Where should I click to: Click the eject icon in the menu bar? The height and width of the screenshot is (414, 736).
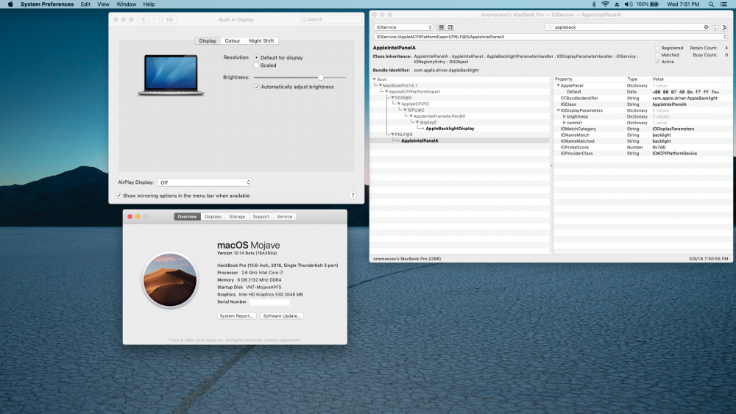pyautogui.click(x=617, y=4)
